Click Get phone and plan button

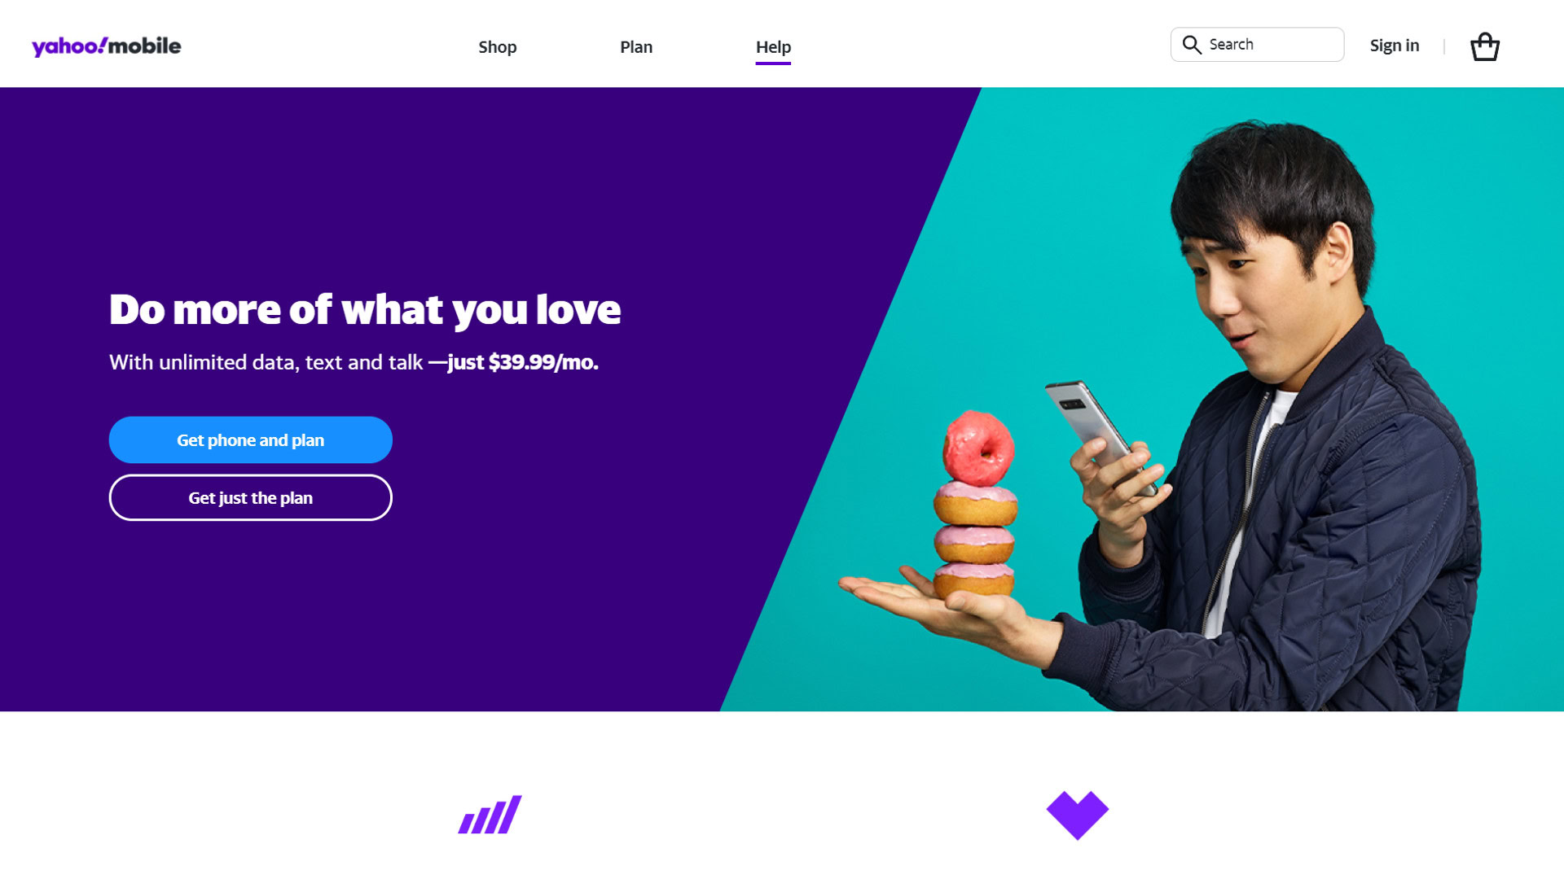tap(250, 440)
